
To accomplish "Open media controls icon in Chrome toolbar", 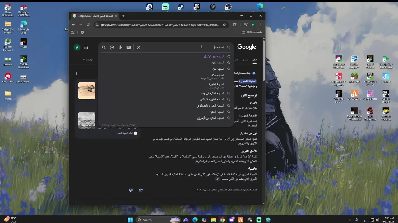I will 246,25.
